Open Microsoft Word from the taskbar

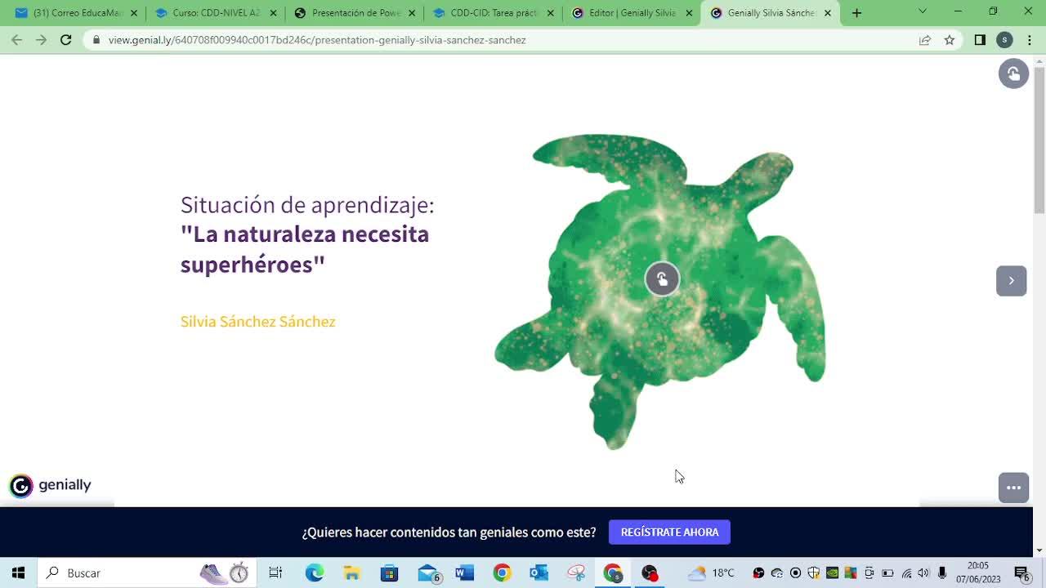point(465,573)
